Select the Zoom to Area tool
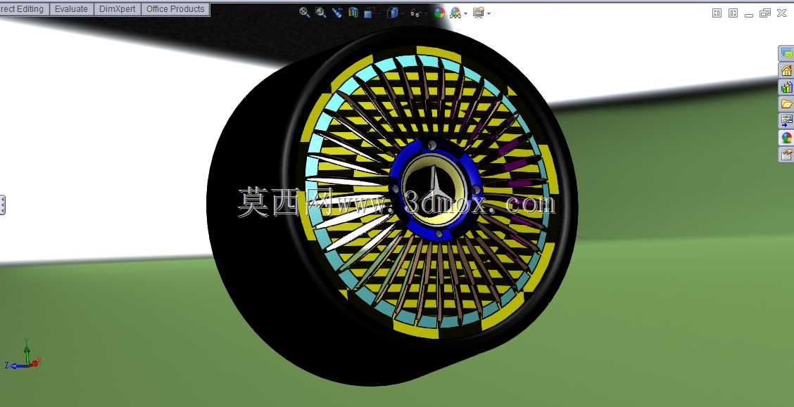The width and height of the screenshot is (794, 407). [x=320, y=13]
